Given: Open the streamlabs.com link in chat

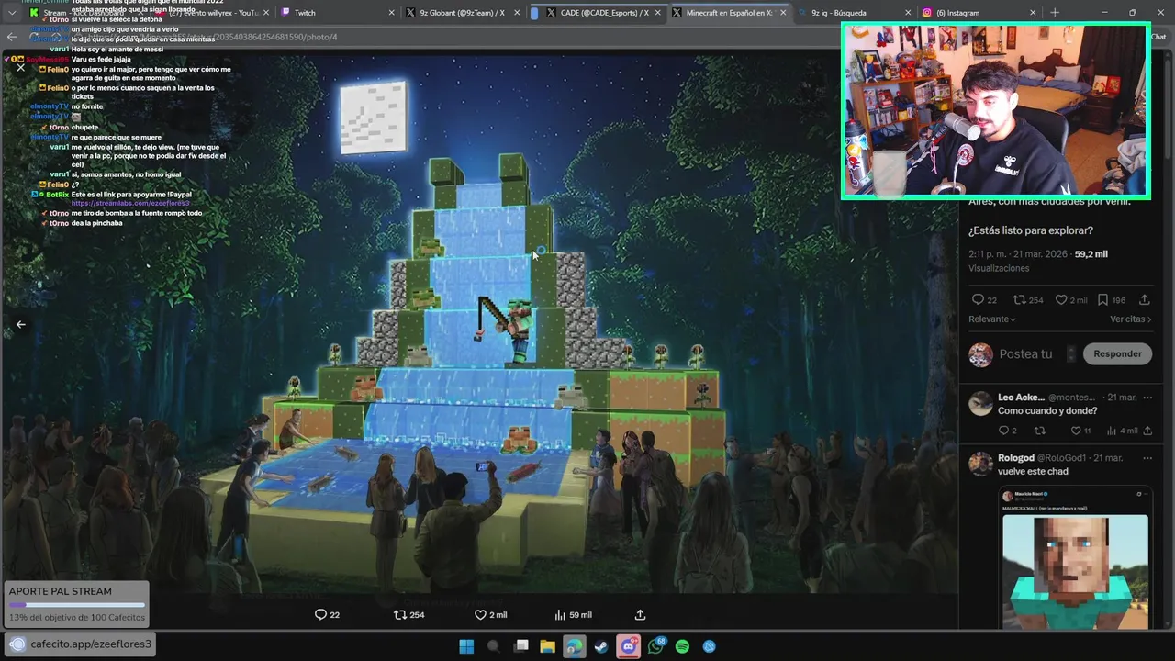Looking at the screenshot, I should [129, 203].
